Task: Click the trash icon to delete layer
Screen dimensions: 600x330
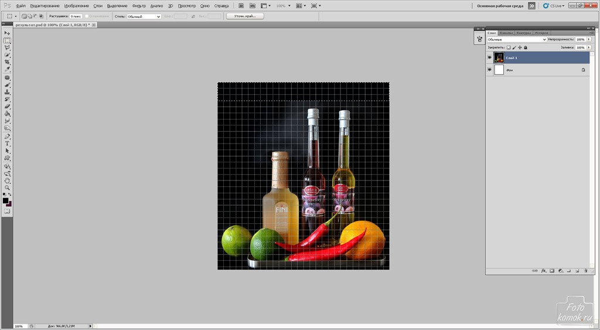Action: pos(585,271)
